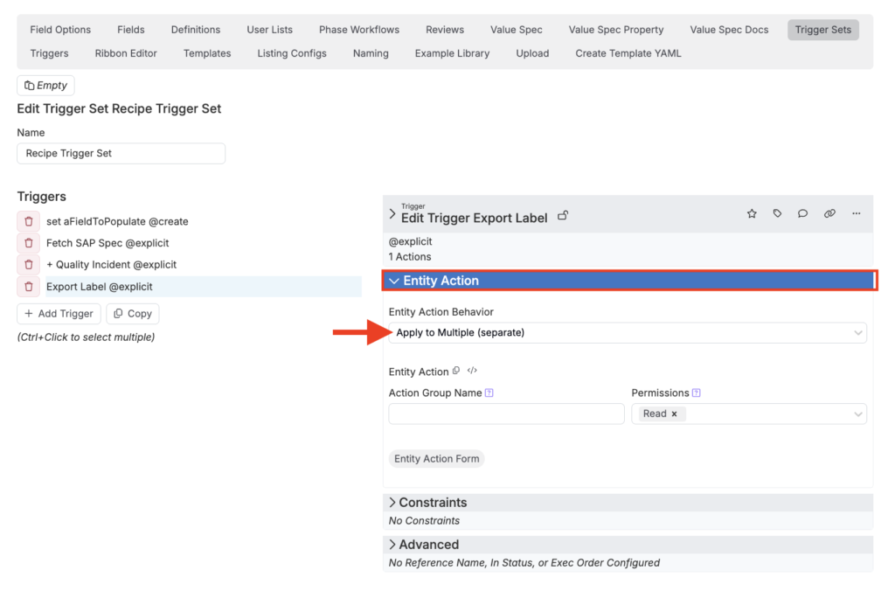Expand the Edit Trigger Export Label chevron
Image resolution: width=895 pixels, height=591 pixels.
(x=392, y=214)
